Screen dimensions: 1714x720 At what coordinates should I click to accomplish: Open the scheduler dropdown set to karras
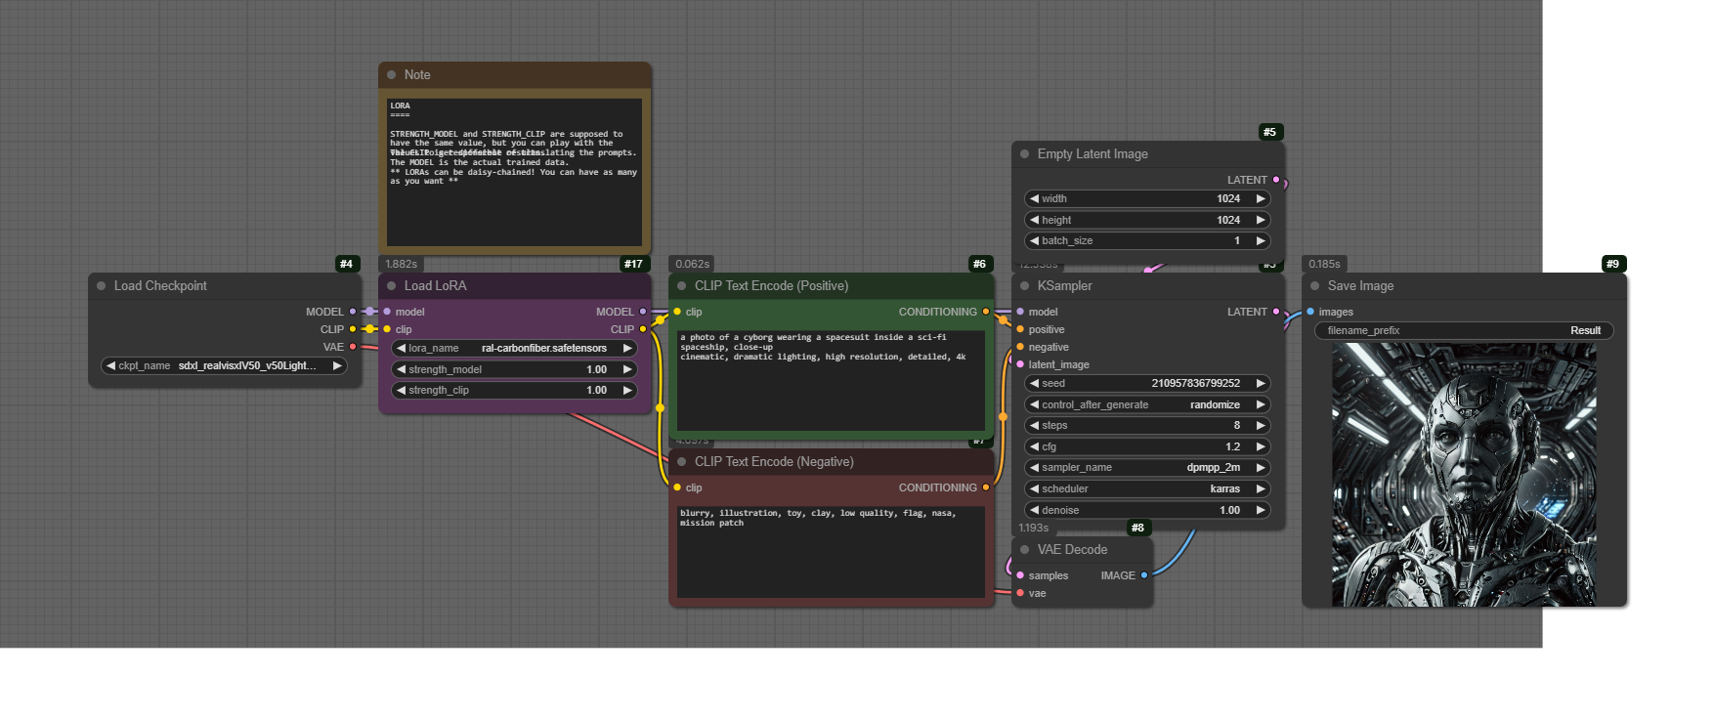pyautogui.click(x=1147, y=488)
